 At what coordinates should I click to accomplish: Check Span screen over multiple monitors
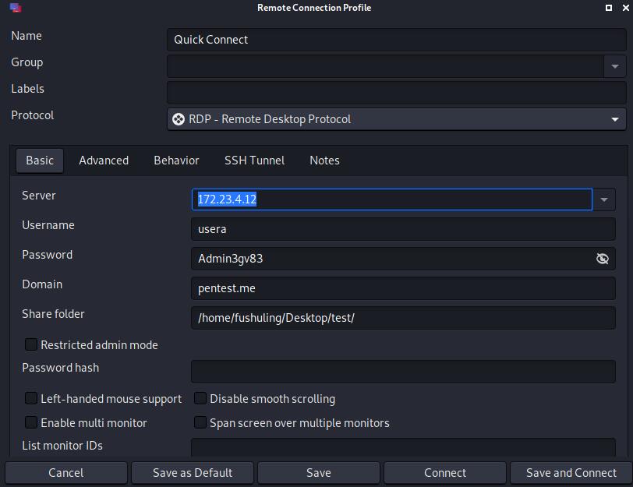tap(200, 422)
